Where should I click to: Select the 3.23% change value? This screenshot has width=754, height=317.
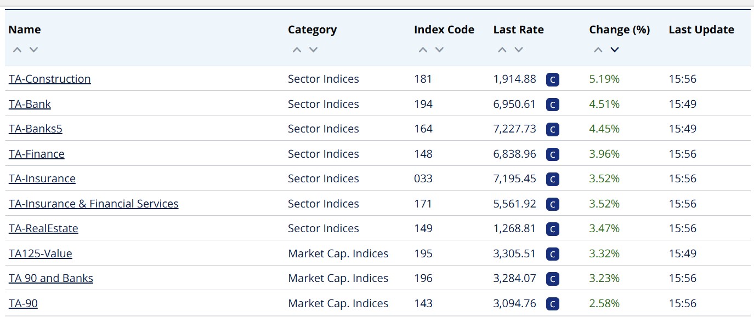(x=604, y=278)
